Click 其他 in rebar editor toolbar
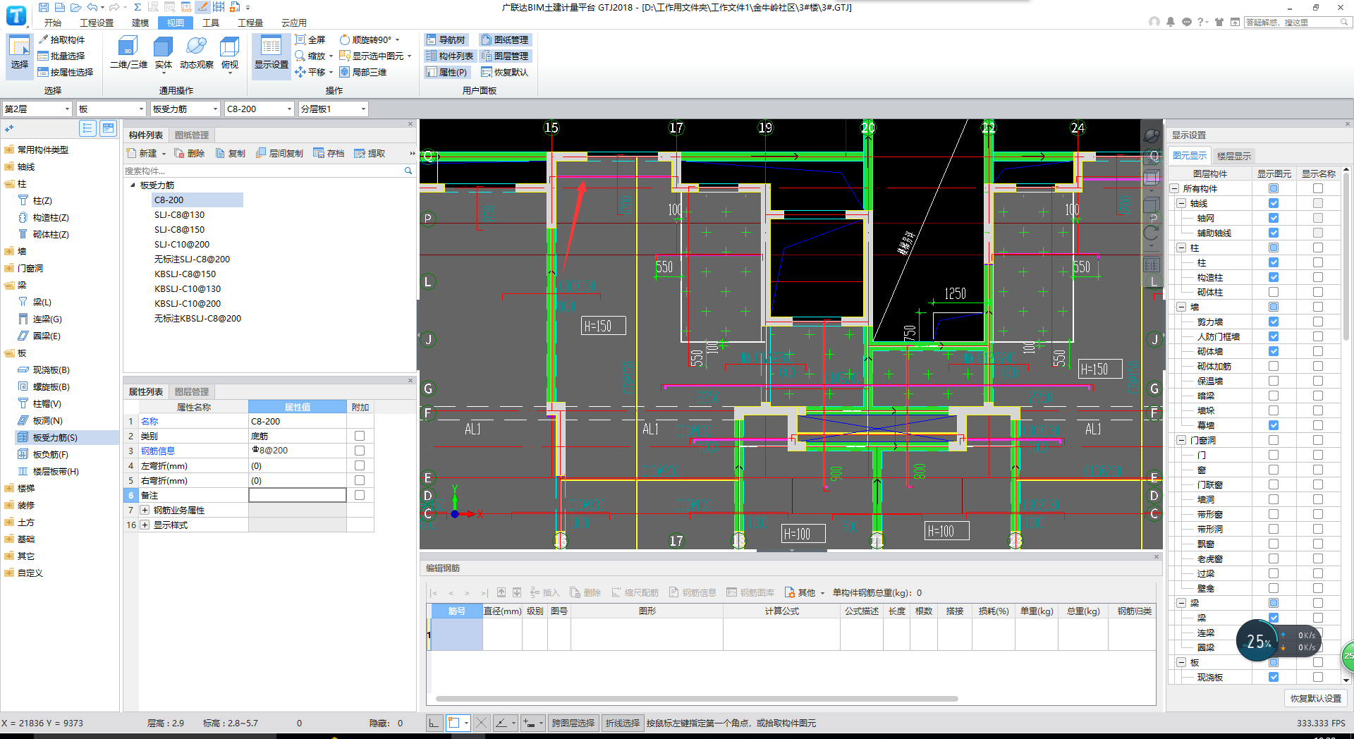The image size is (1354, 739). [x=805, y=592]
